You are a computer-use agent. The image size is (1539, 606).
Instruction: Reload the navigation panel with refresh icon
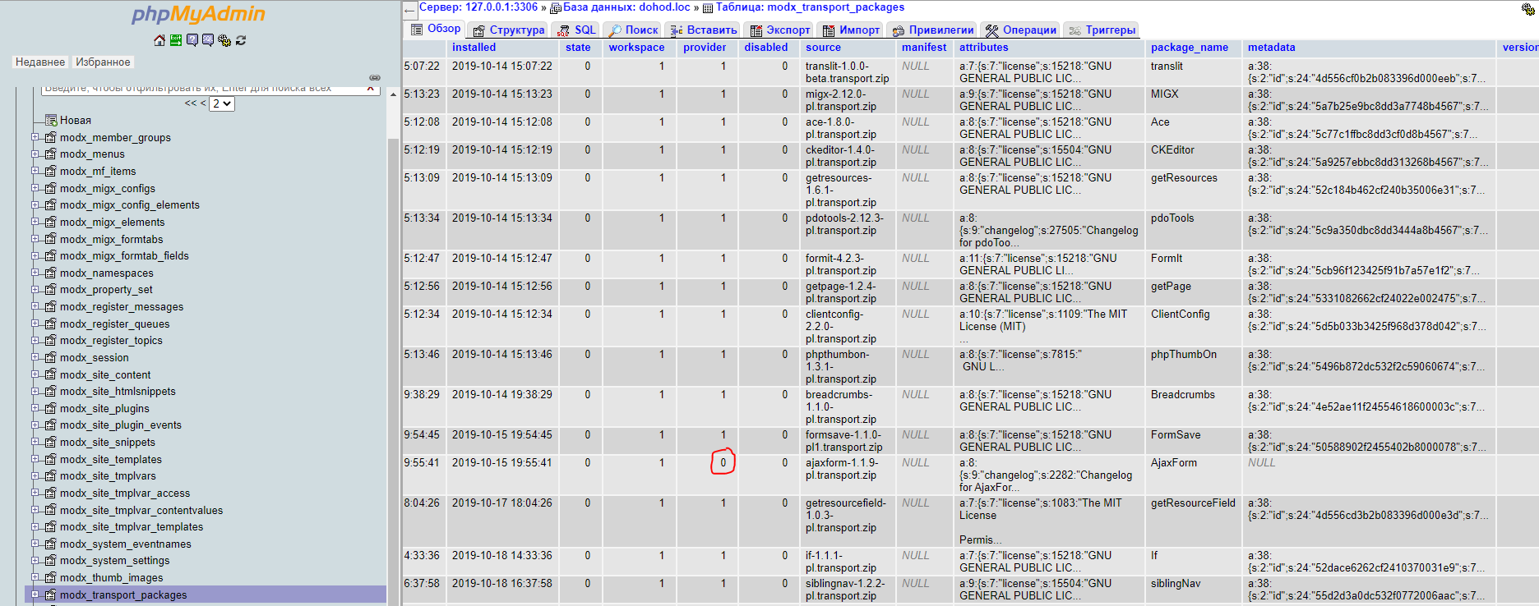(241, 40)
